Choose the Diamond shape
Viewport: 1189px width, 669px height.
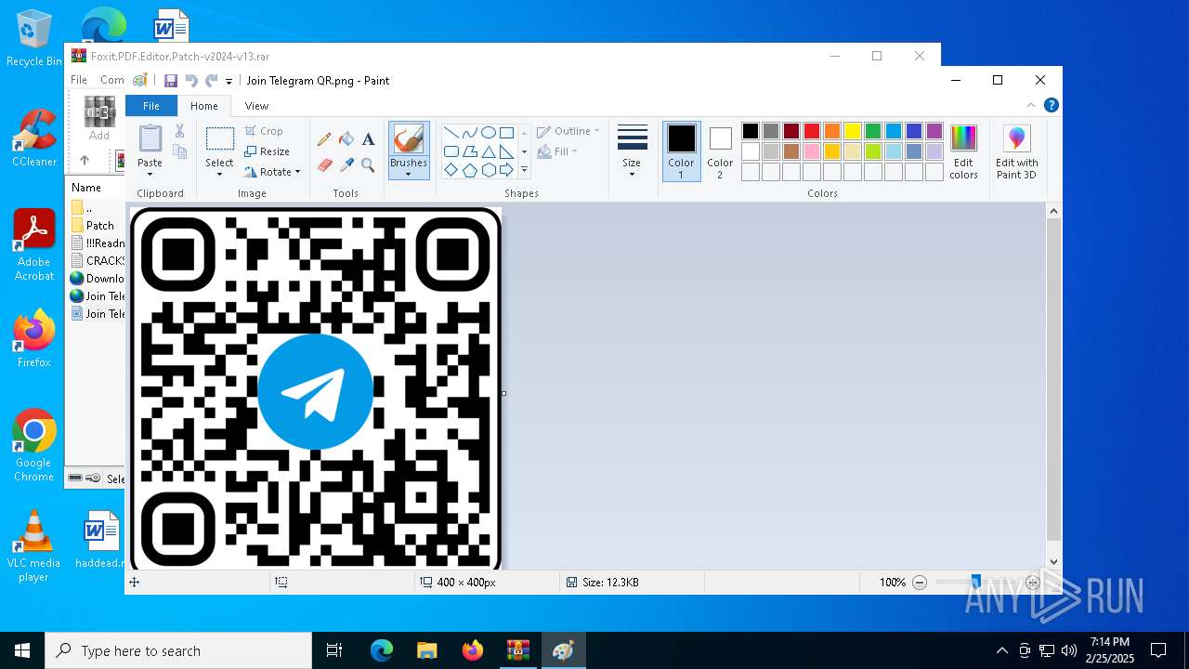(451, 170)
